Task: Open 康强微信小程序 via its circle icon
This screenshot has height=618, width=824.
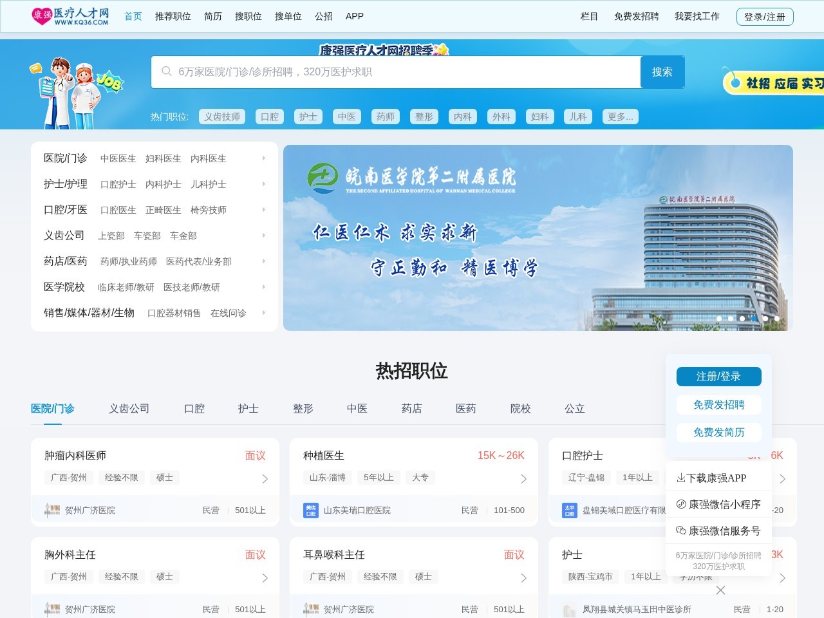Action: click(680, 504)
